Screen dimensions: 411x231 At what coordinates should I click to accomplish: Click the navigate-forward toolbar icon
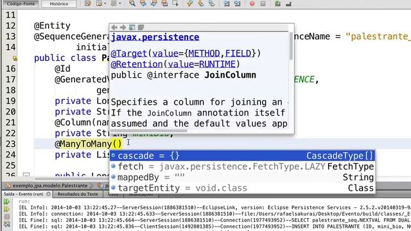coord(114,4)
